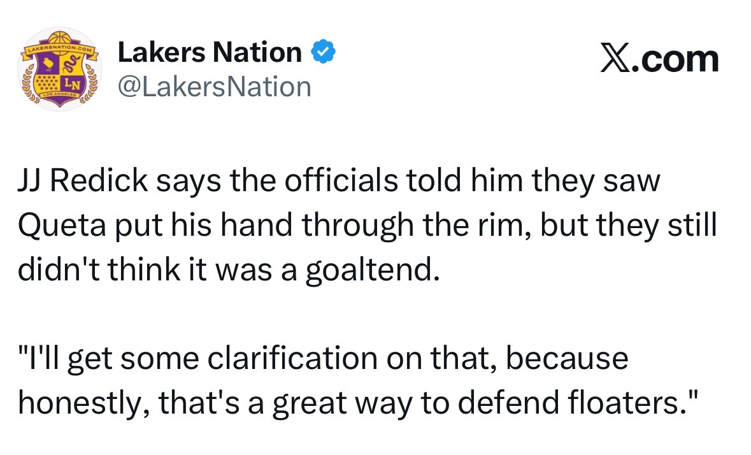The height and width of the screenshot is (455, 751).
Task: Click the blue verified checkmark badge
Action: point(322,52)
